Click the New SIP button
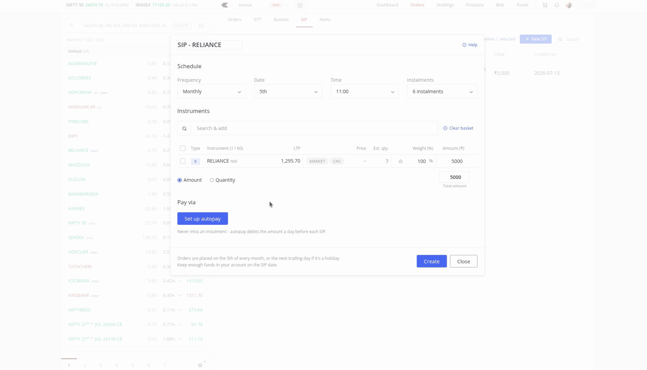Image resolution: width=647 pixels, height=370 pixels. tap(536, 39)
